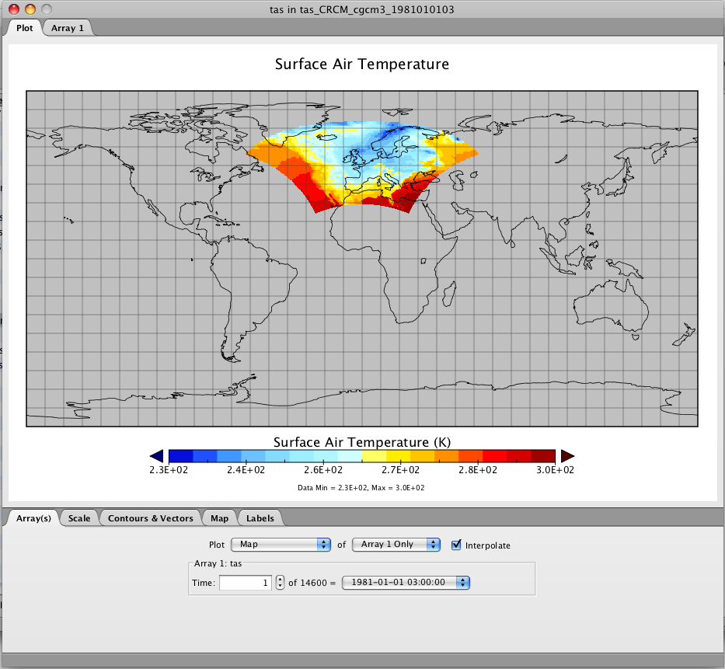Viewport: 725px width, 669px height.
Task: Increment the Time step with up arrow
Action: (x=280, y=578)
